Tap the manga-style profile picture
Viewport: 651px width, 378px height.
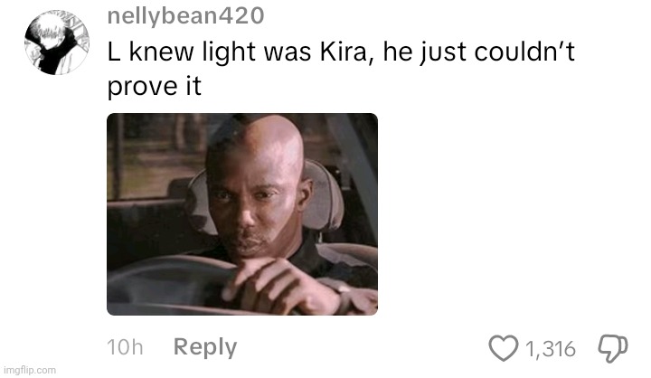coord(57,43)
